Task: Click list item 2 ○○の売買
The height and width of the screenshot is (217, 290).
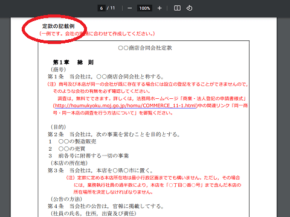Action: tap(67, 149)
